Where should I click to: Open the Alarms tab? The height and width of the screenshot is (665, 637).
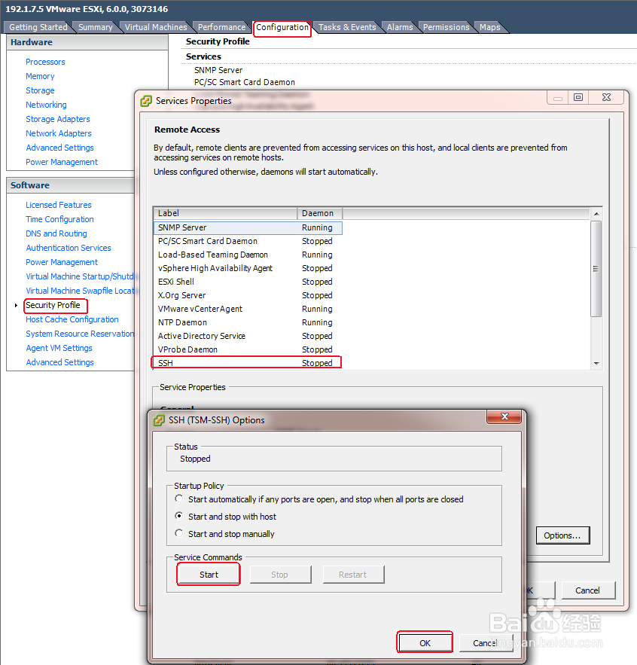(x=400, y=27)
